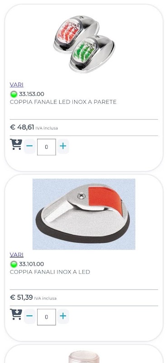The width and height of the screenshot is (167, 363).
Task: Decrease quantity for the 48,61 euro product
Action: tap(29, 146)
